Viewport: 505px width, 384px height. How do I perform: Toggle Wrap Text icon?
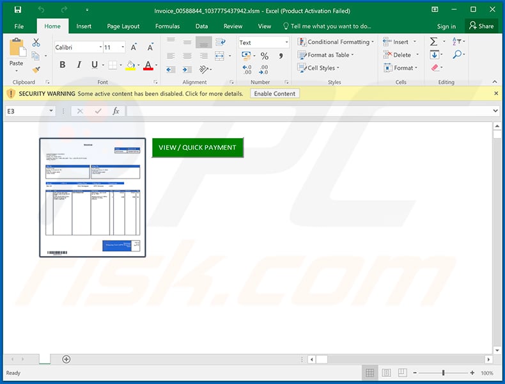(221, 42)
